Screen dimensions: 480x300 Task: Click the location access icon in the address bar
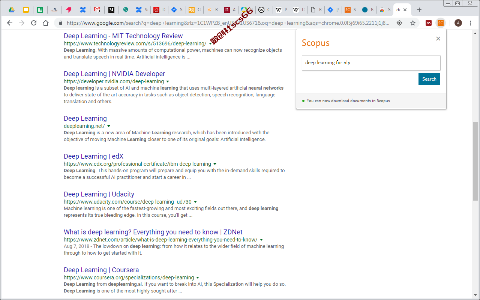399,23
